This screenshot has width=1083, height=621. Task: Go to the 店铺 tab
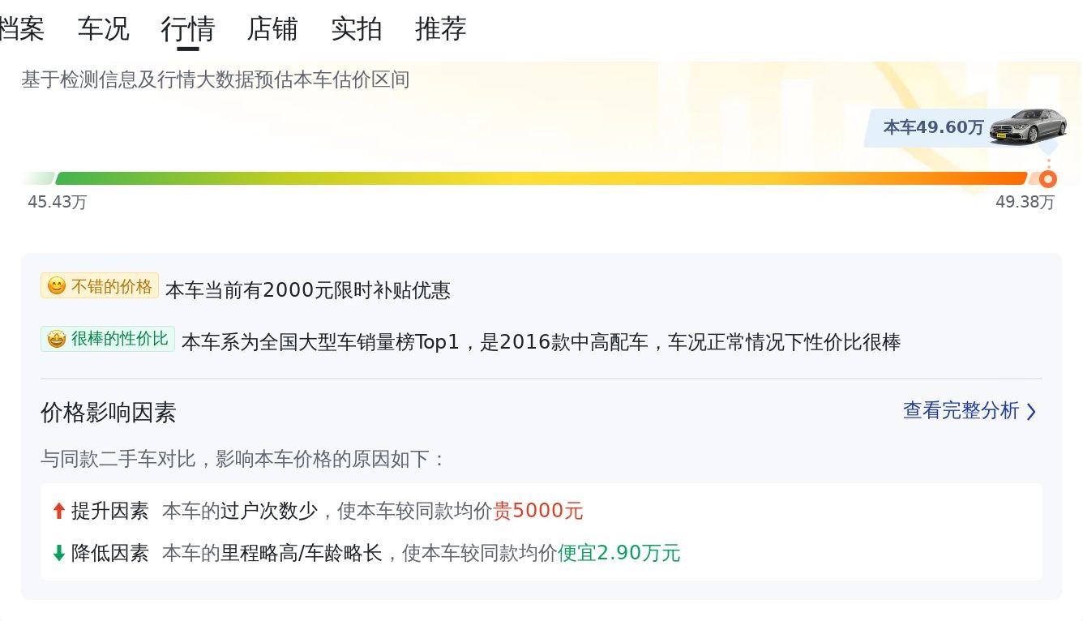pos(272,29)
